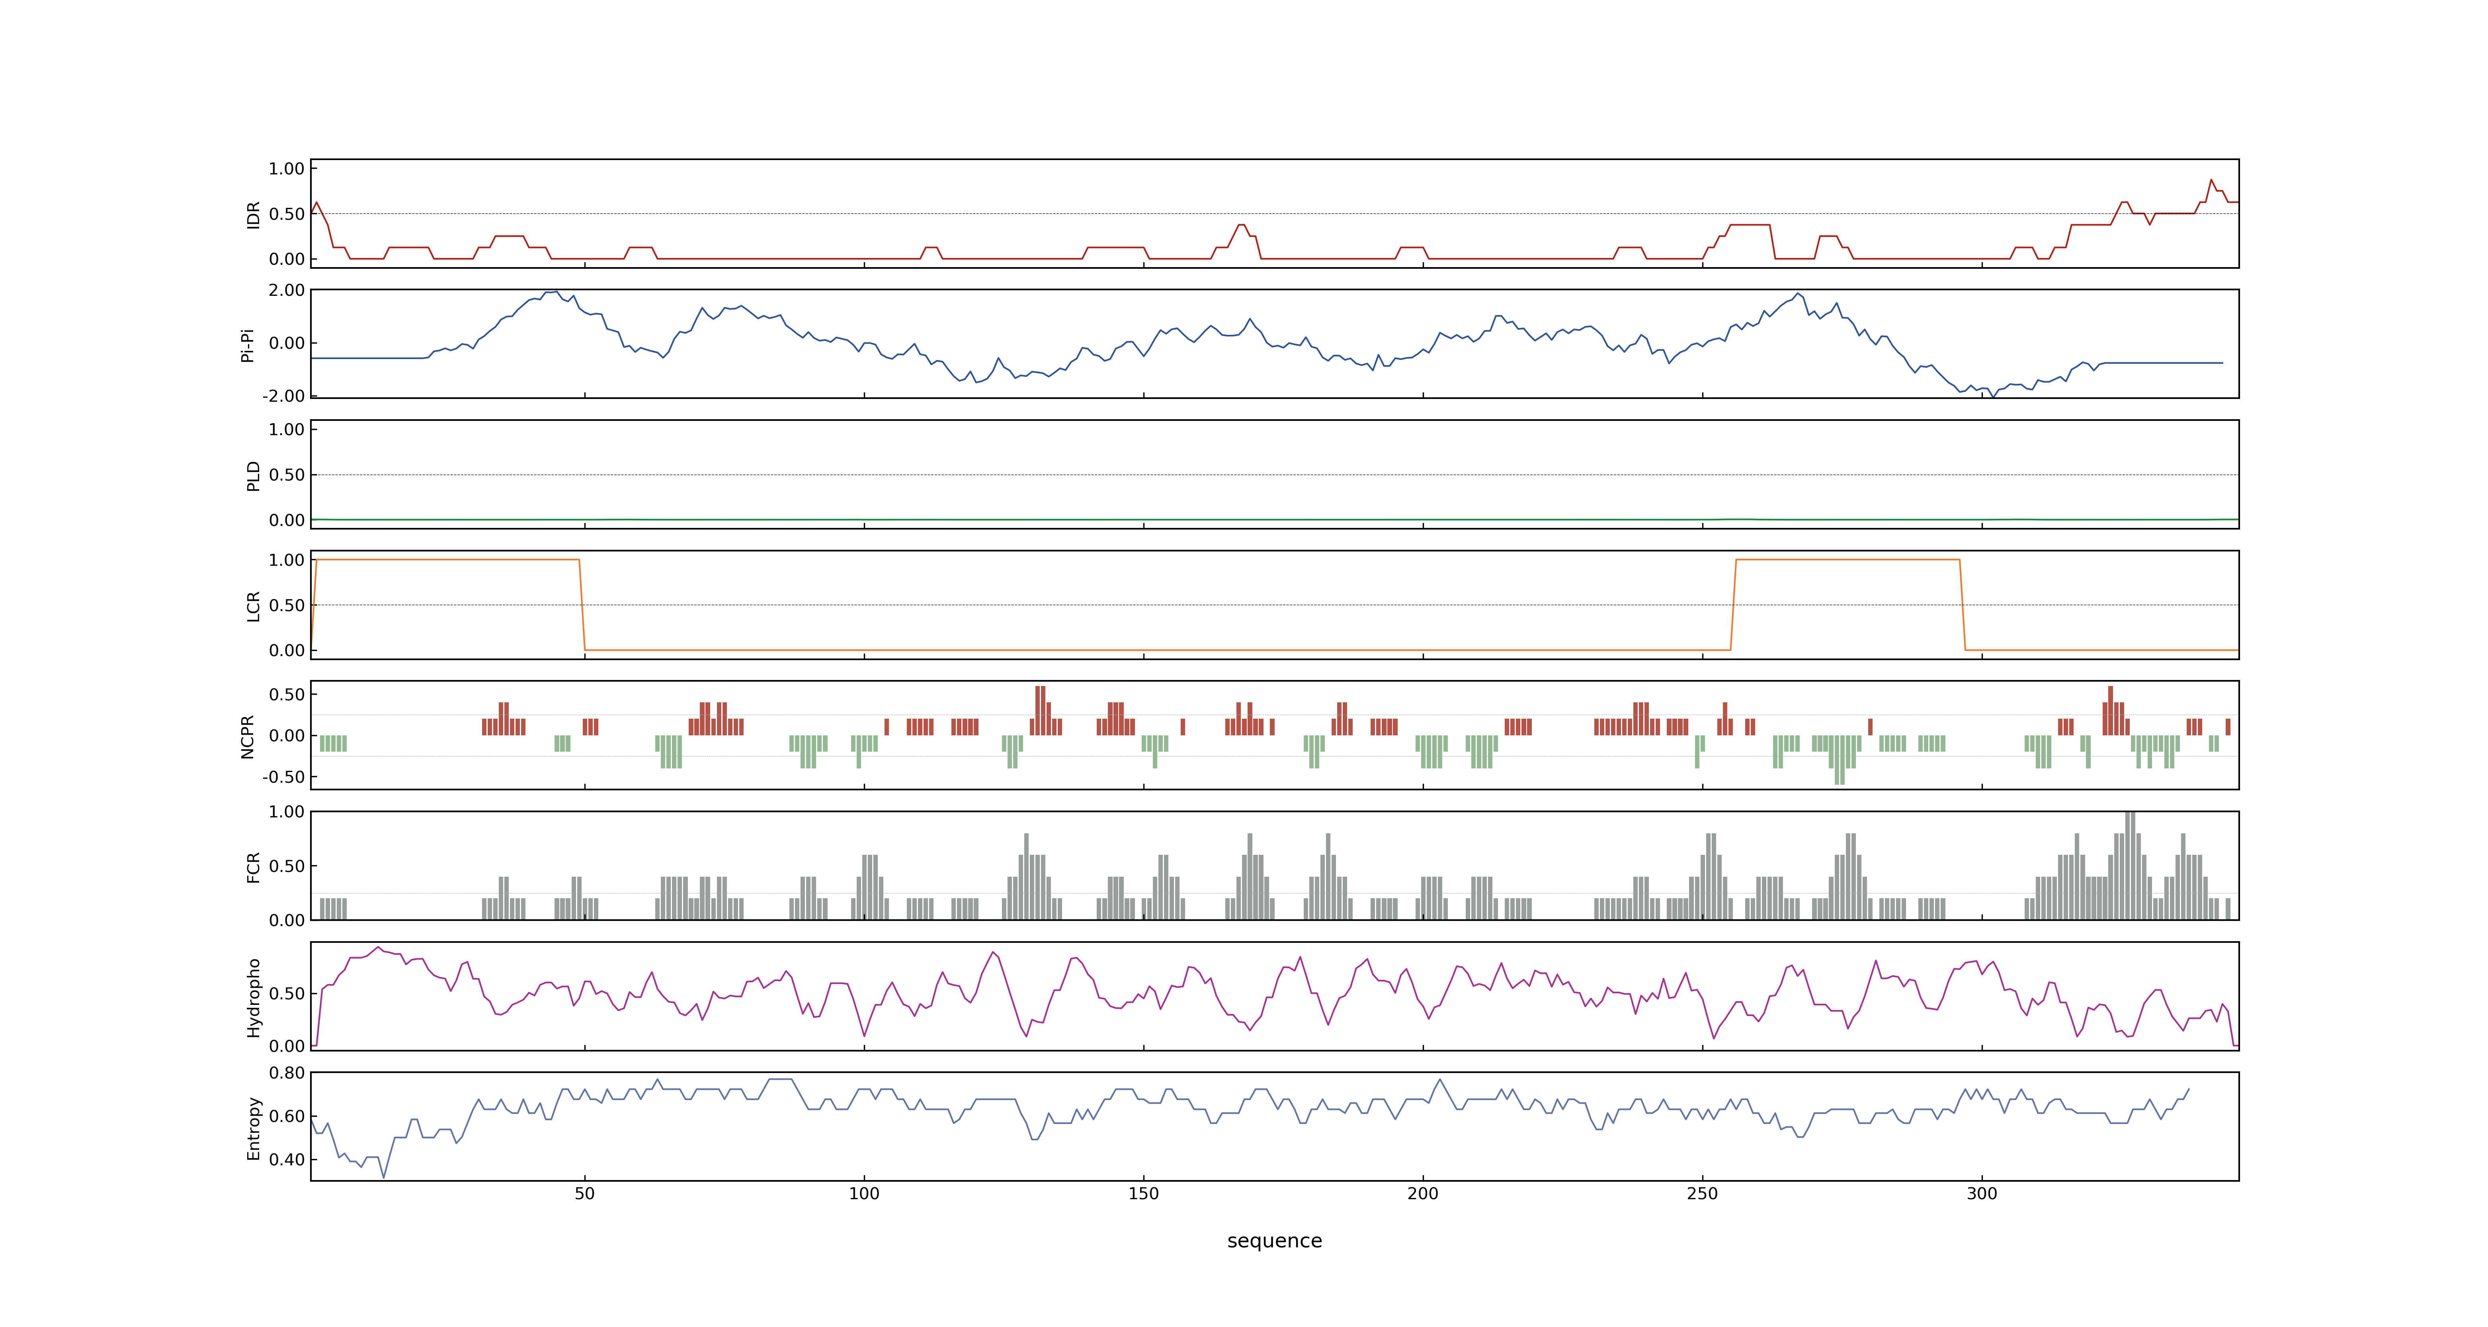
Task: Click the 0.80 tick on Entropy axis
Action: point(287,1072)
